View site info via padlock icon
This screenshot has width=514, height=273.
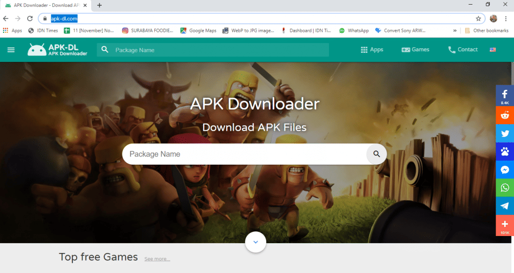click(45, 18)
